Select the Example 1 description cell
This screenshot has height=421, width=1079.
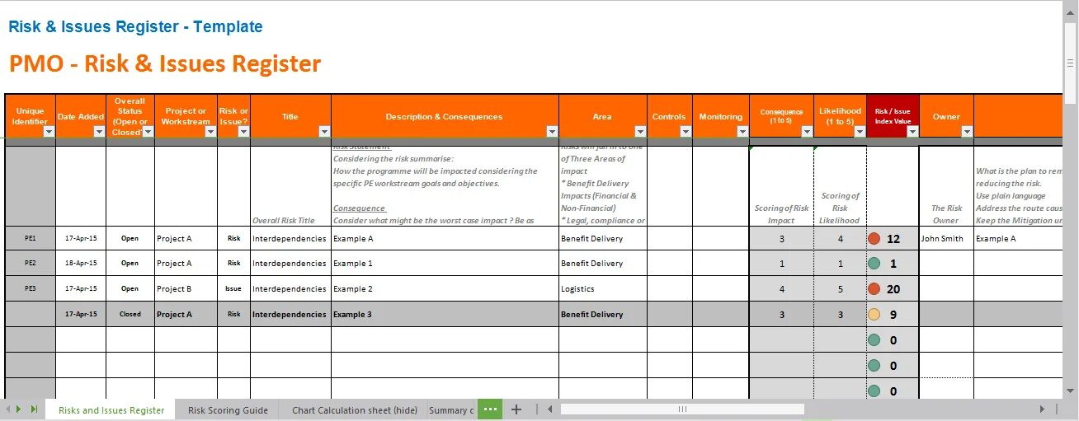(445, 264)
